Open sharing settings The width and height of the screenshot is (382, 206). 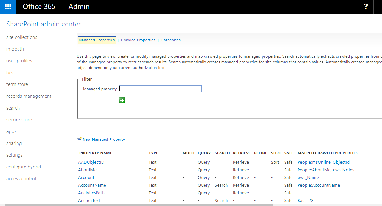(14, 143)
